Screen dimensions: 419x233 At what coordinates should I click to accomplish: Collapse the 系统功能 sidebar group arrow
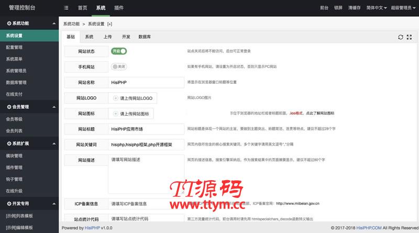[54, 24]
